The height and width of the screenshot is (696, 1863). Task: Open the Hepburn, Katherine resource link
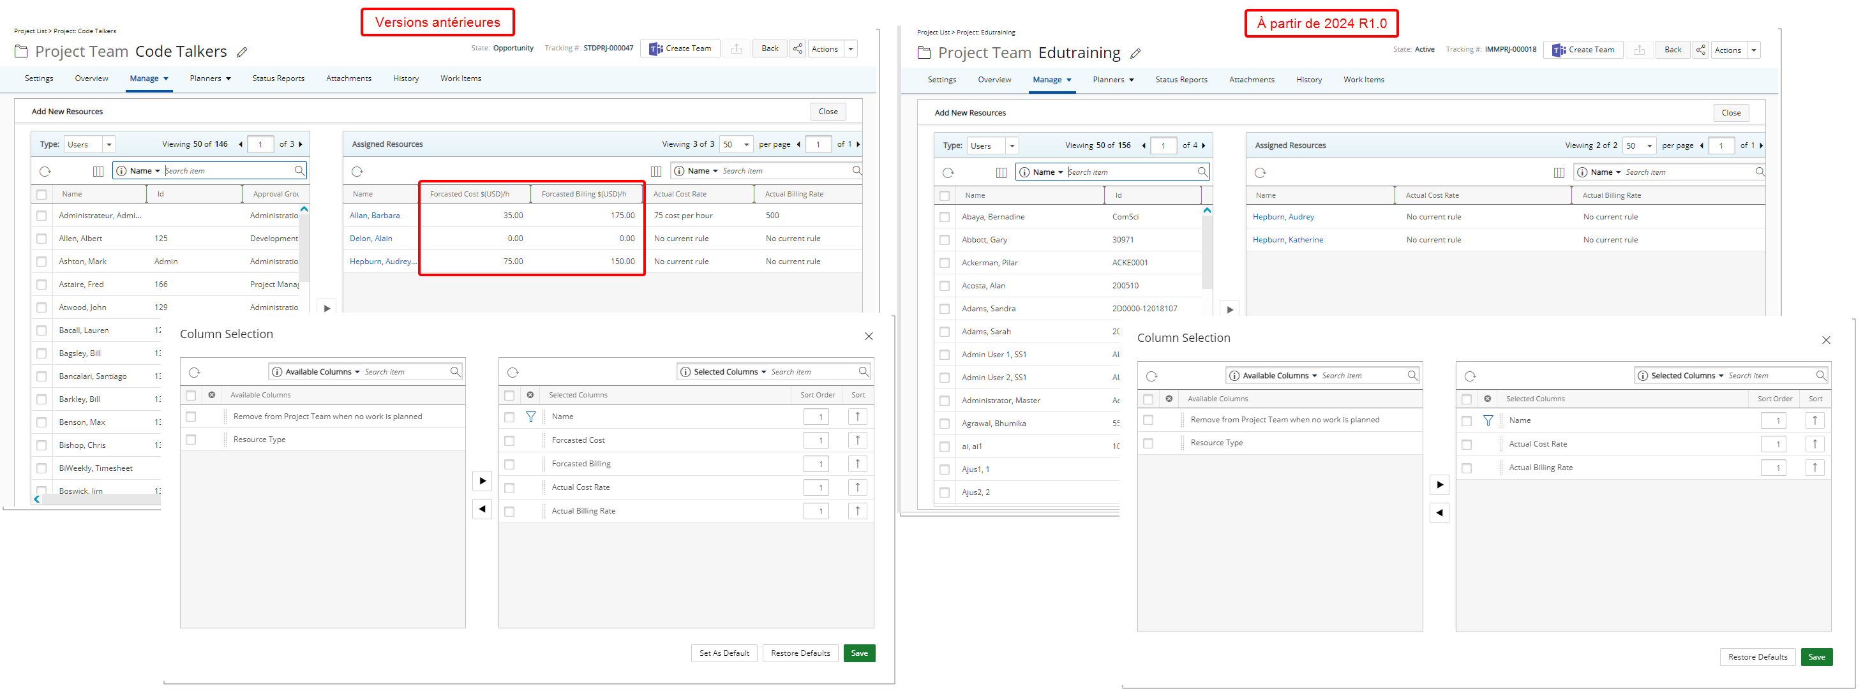coord(1287,240)
